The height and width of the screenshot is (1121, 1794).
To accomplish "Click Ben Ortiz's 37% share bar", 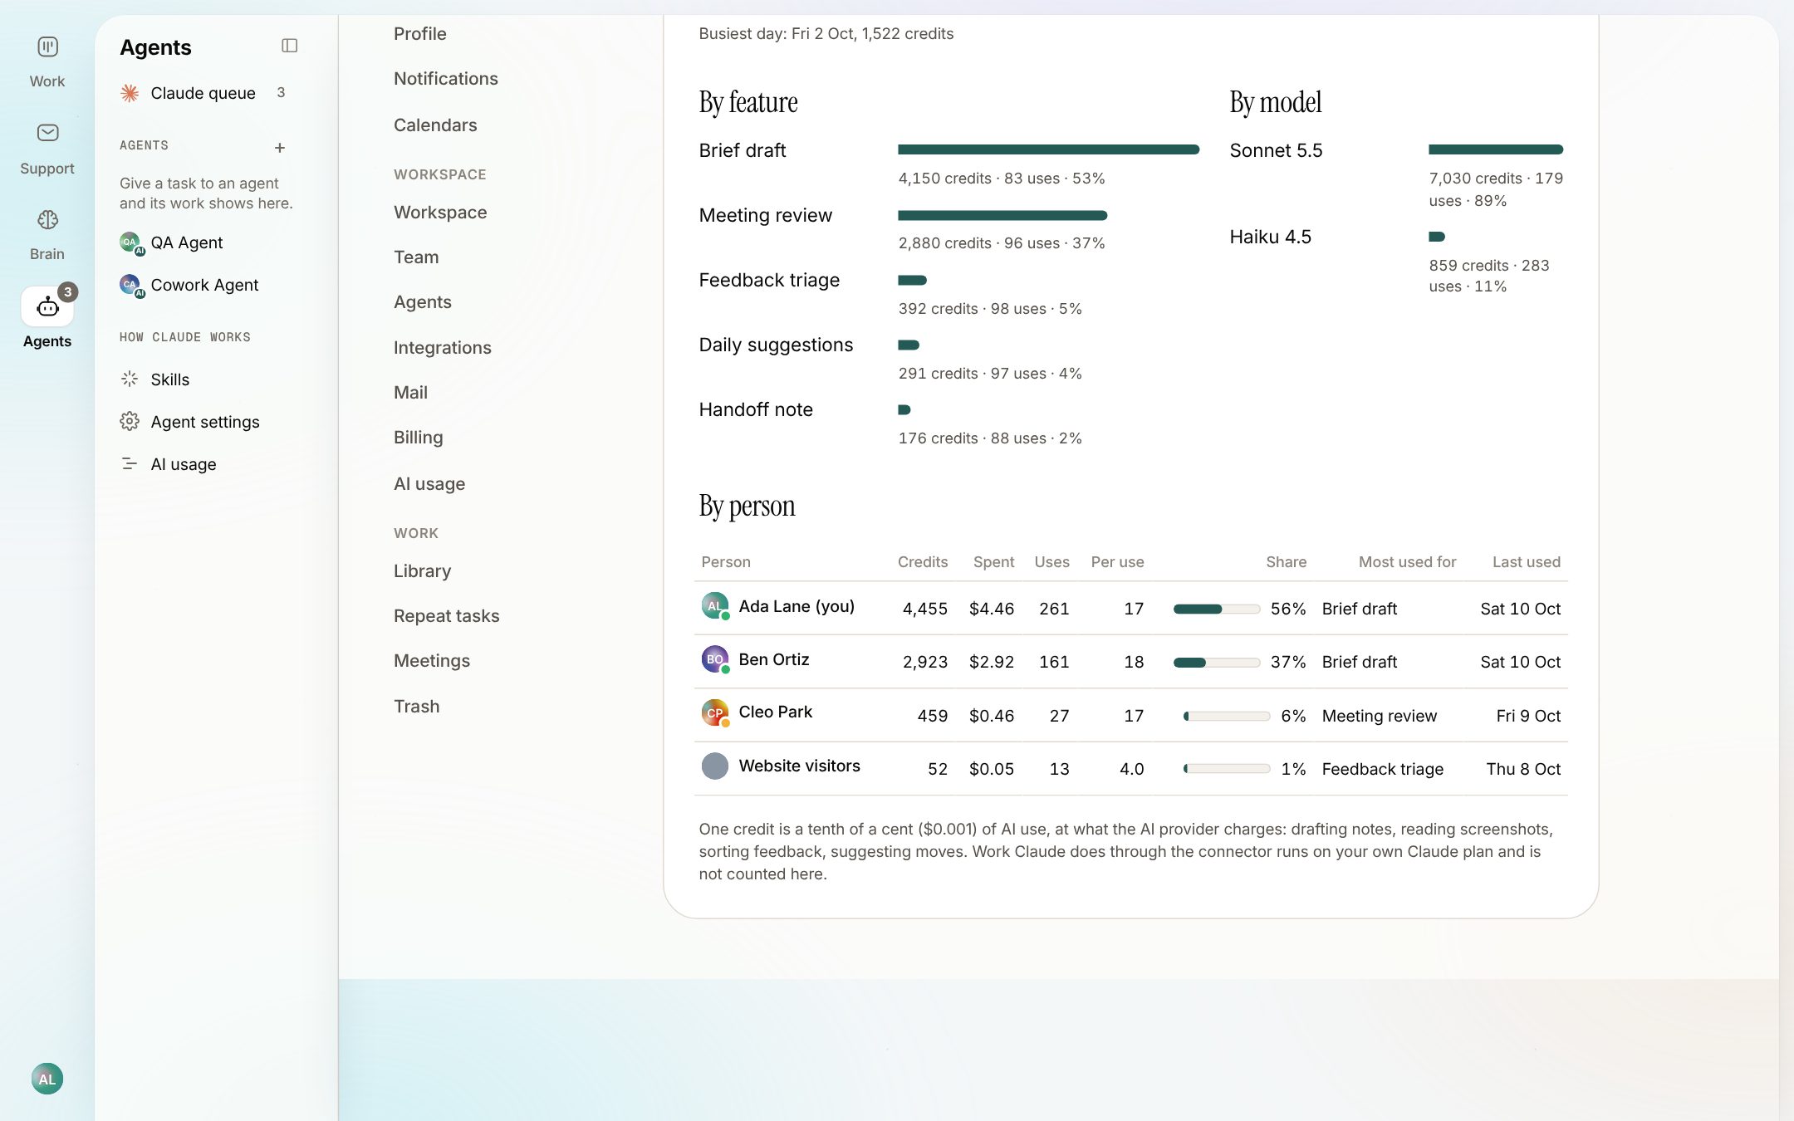I will point(1217,662).
